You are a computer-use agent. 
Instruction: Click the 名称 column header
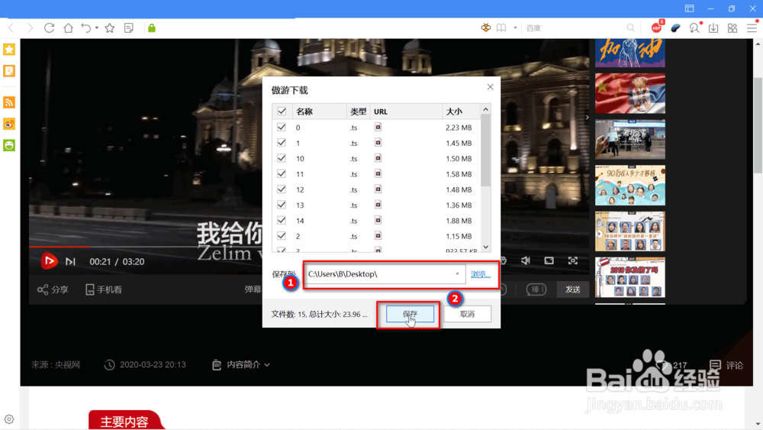tap(319, 112)
